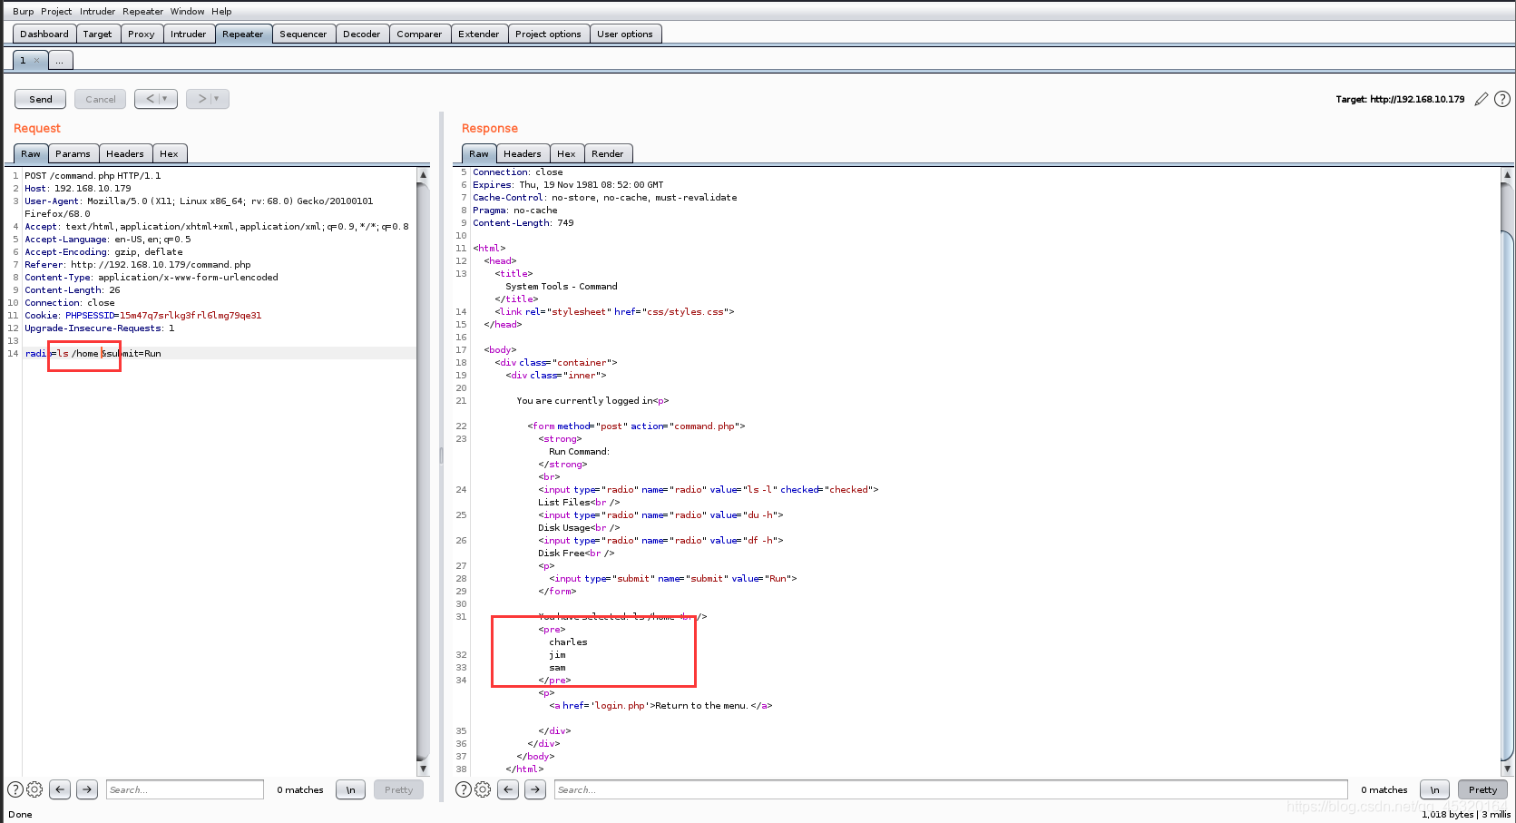Go to next match in response search

click(x=535, y=789)
